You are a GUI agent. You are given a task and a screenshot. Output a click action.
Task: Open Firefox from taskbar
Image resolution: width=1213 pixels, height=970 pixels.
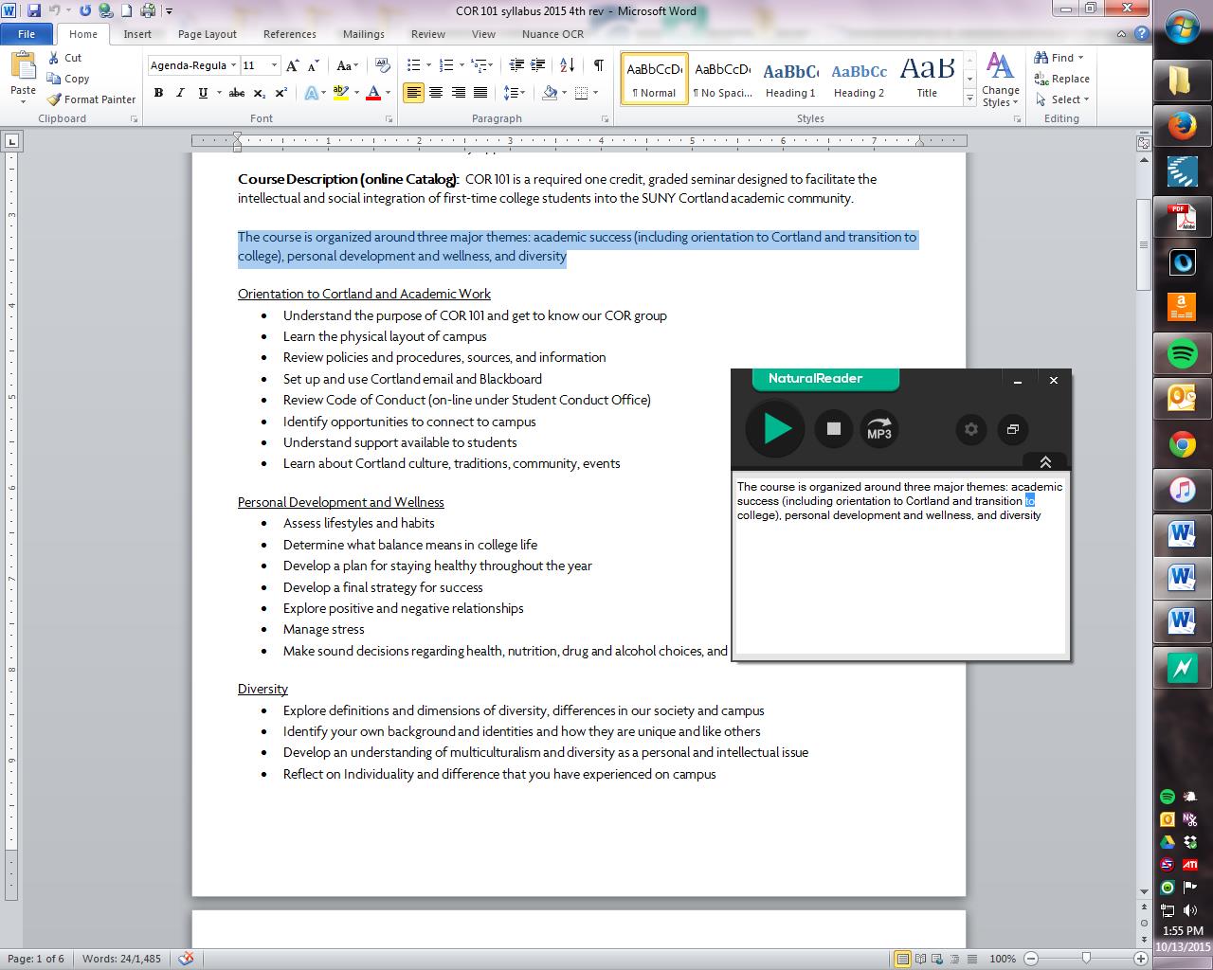point(1182,126)
